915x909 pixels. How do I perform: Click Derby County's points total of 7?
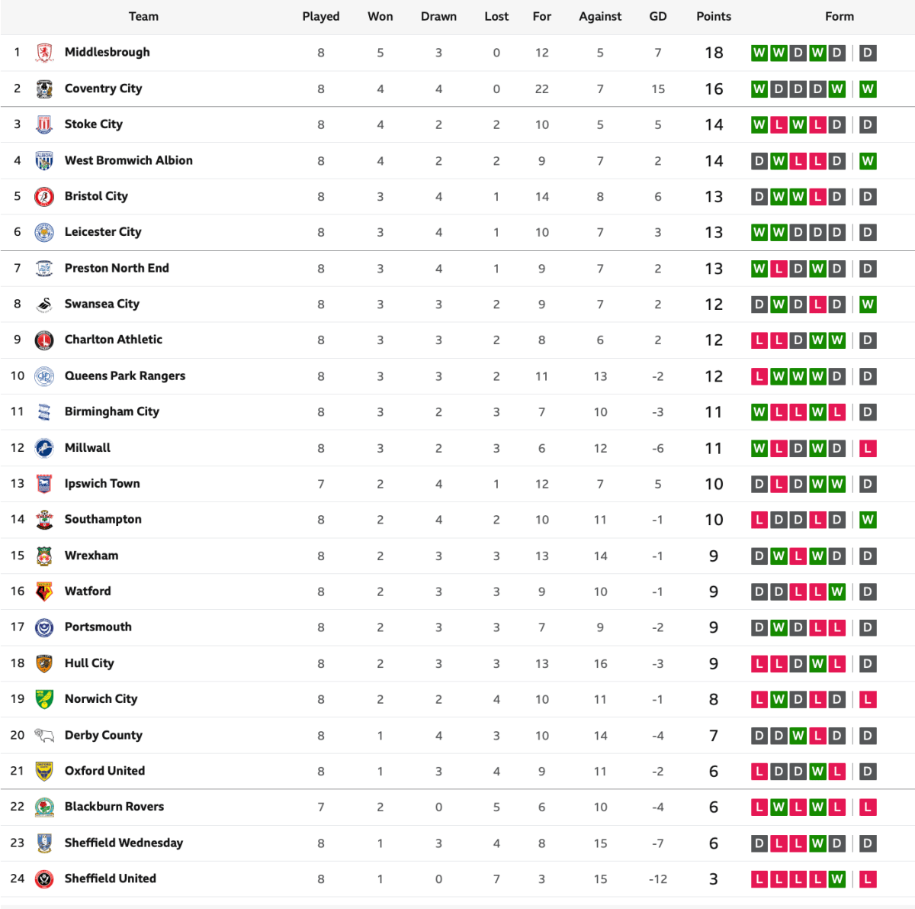[x=713, y=736]
